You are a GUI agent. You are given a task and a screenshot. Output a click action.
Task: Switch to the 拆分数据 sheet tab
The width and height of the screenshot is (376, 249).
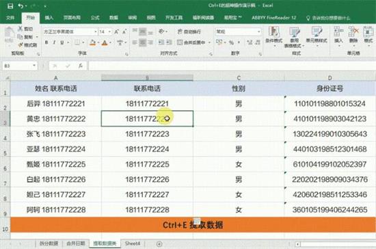49,244
